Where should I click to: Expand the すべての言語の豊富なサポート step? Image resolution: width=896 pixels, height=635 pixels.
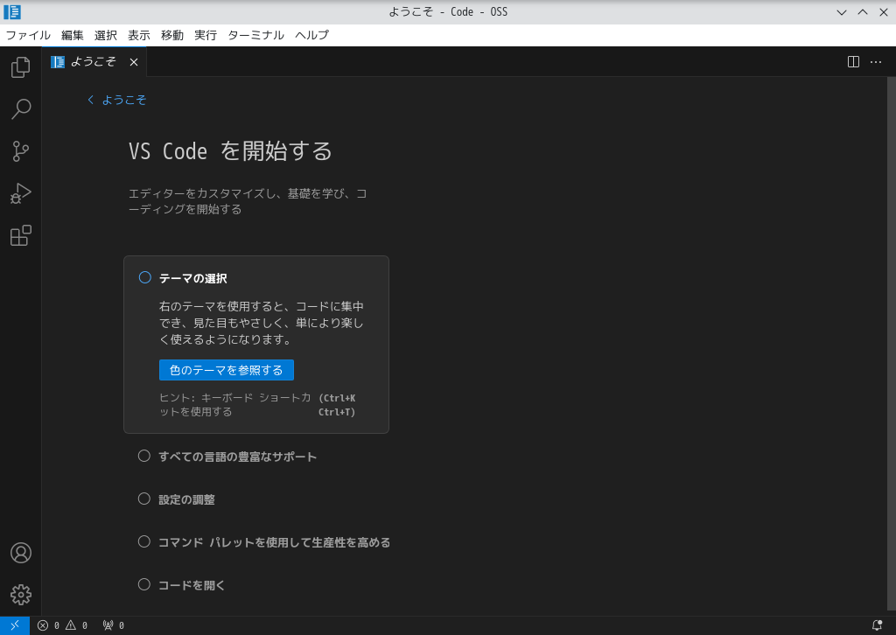pos(237,457)
